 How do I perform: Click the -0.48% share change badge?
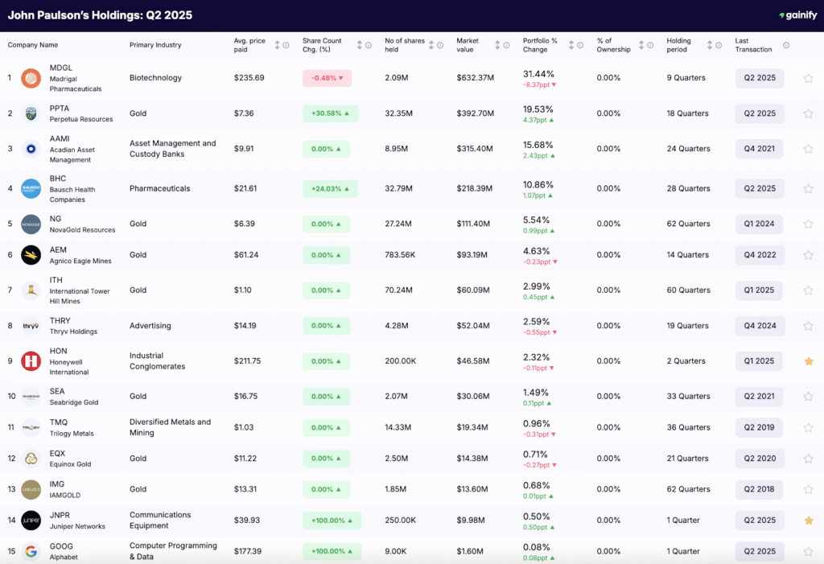327,78
